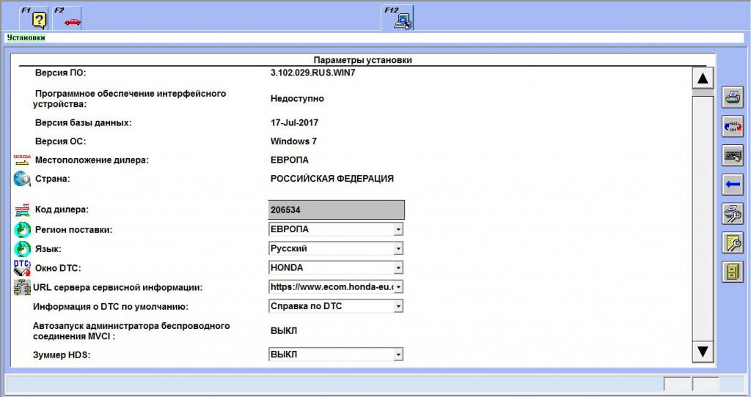Open the printer settings wrench icon
The image size is (751, 397).
733,213
